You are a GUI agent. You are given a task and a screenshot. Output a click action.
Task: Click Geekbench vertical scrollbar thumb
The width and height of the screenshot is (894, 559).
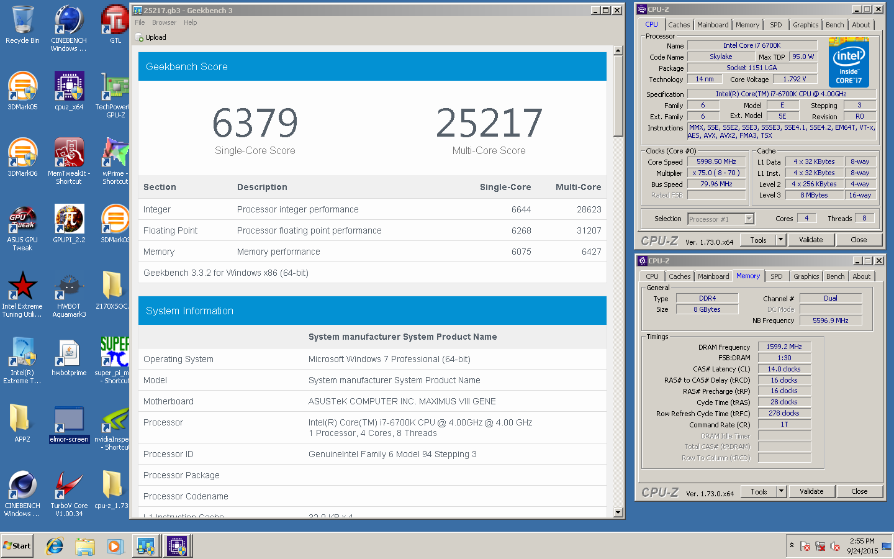[x=618, y=96]
